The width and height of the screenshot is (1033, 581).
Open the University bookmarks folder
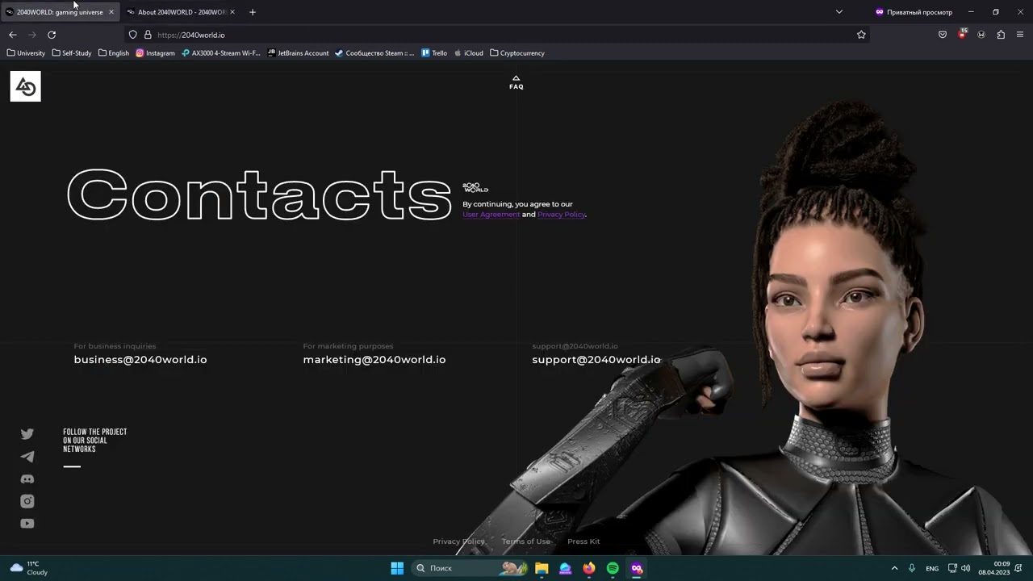26,53
